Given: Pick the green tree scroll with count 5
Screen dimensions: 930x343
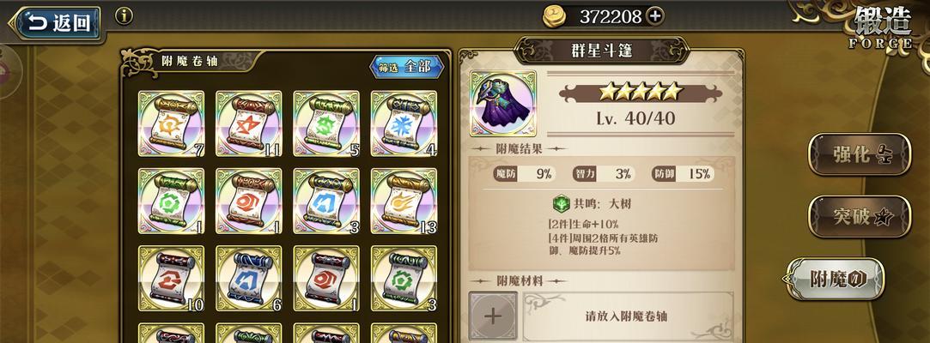Looking at the screenshot, I should [326, 123].
